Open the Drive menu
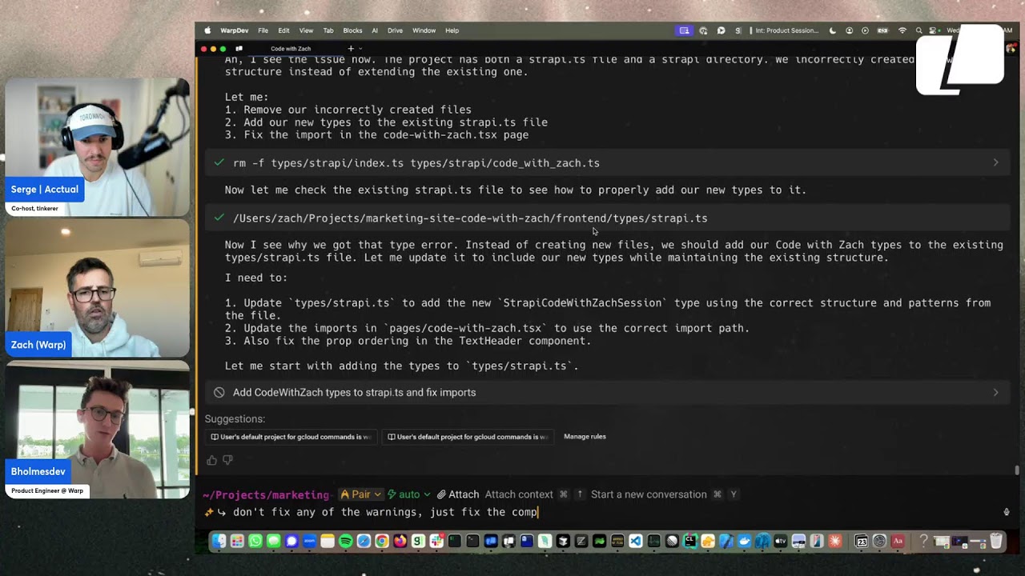1025x576 pixels. 395,30
